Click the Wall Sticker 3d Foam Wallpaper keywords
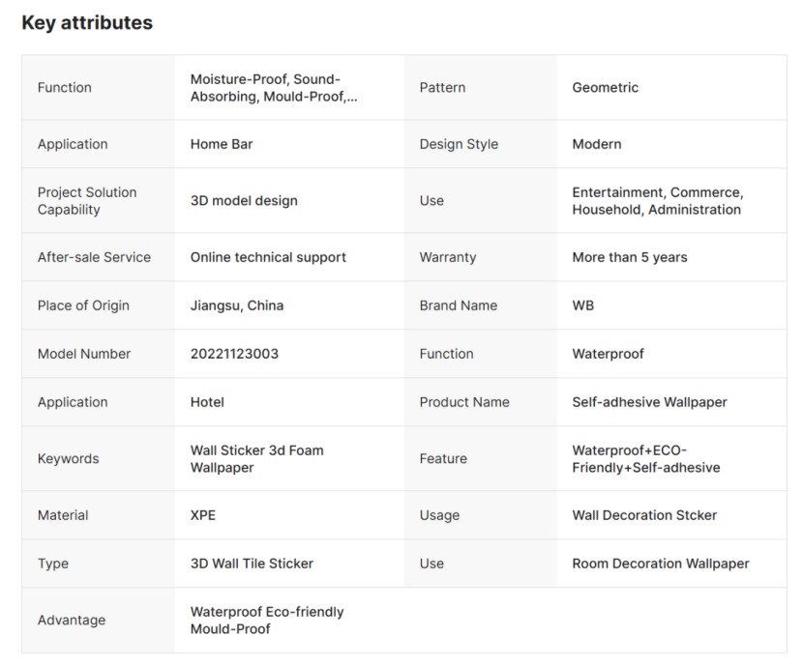803x666 pixels. point(256,459)
